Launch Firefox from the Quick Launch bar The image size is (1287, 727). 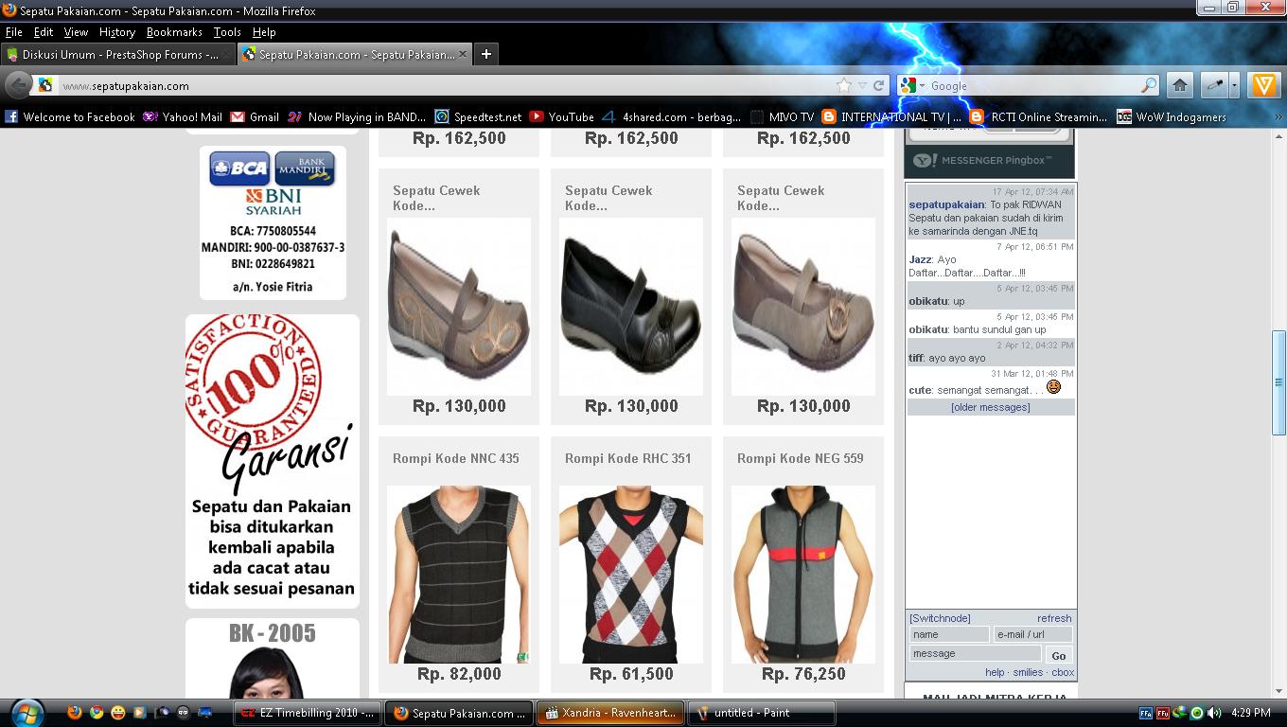75,712
